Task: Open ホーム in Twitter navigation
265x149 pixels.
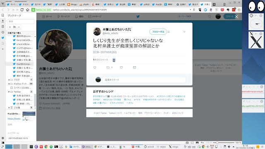Action: click(x=47, y=17)
